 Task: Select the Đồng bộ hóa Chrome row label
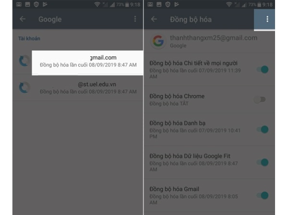(177, 96)
